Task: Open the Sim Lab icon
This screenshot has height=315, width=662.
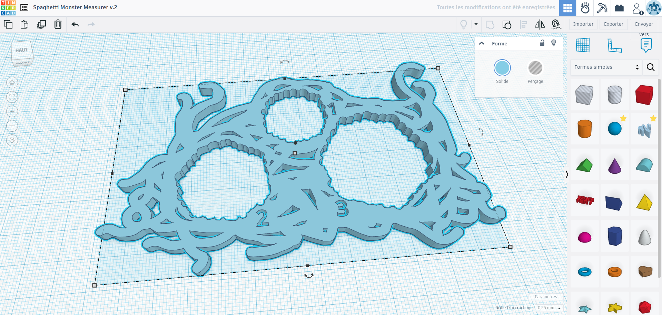Action: click(585, 8)
